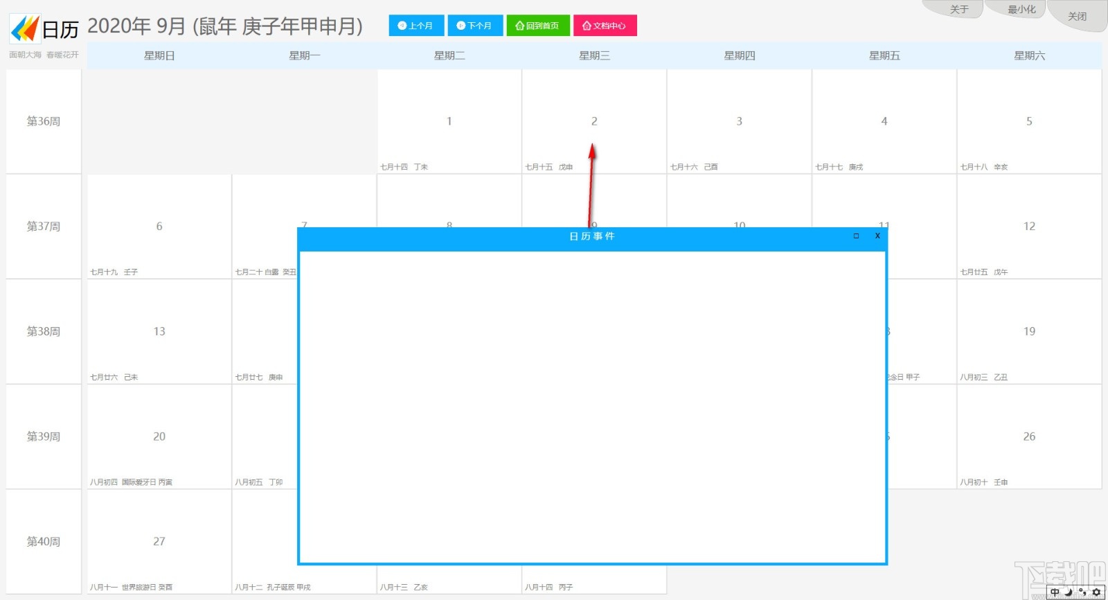Click the 日历事件 dialog title
This screenshot has width=1108, height=600.
coord(592,236)
